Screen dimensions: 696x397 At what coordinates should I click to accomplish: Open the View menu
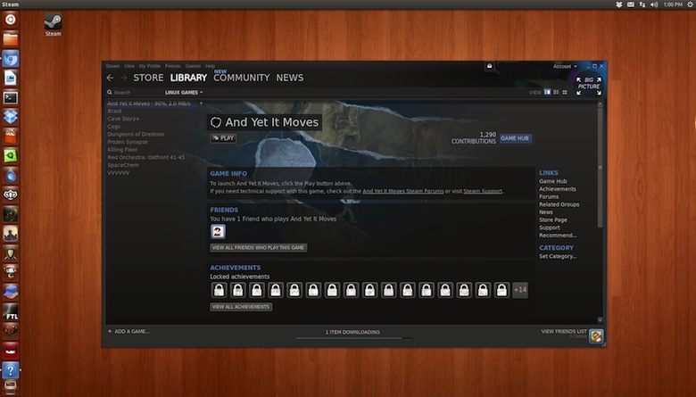[129, 66]
